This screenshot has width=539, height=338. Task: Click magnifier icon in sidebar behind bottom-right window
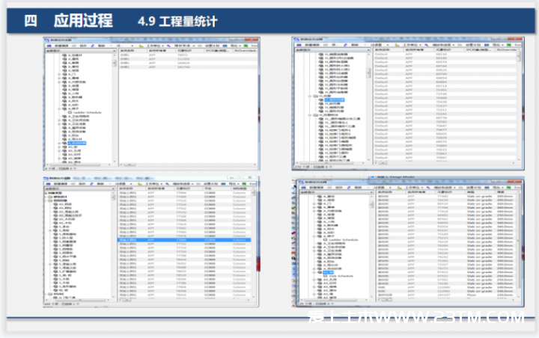point(293,258)
